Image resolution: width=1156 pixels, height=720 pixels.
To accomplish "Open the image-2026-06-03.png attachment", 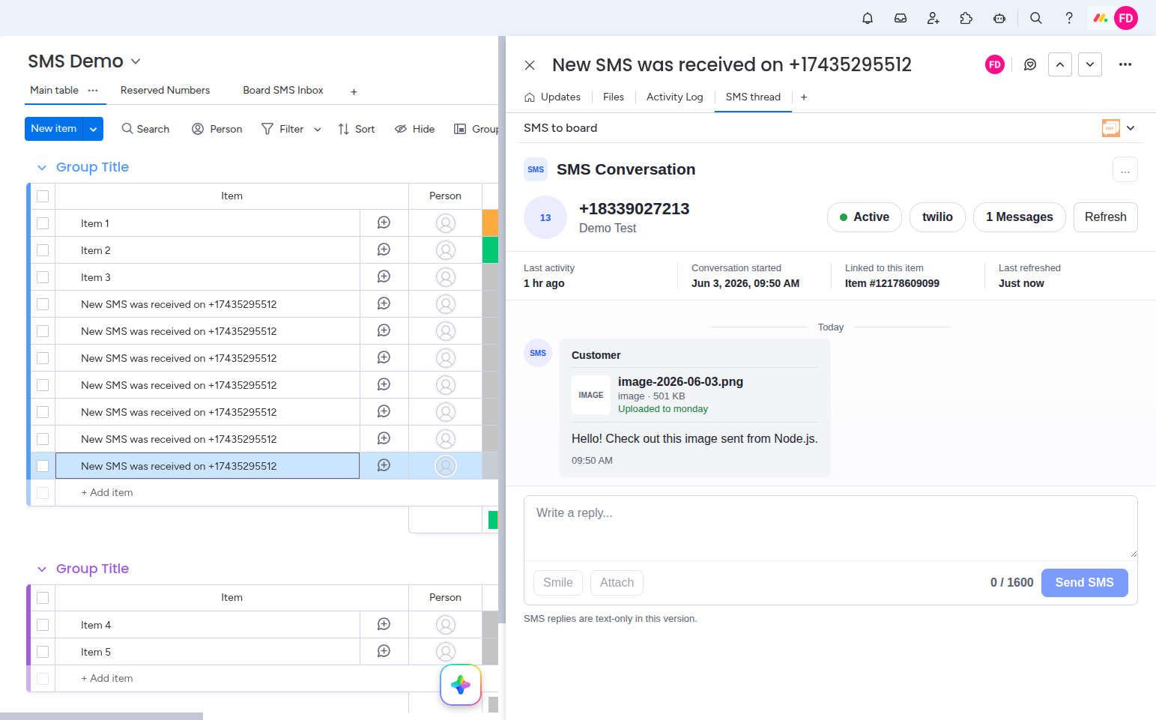I will 695,395.
